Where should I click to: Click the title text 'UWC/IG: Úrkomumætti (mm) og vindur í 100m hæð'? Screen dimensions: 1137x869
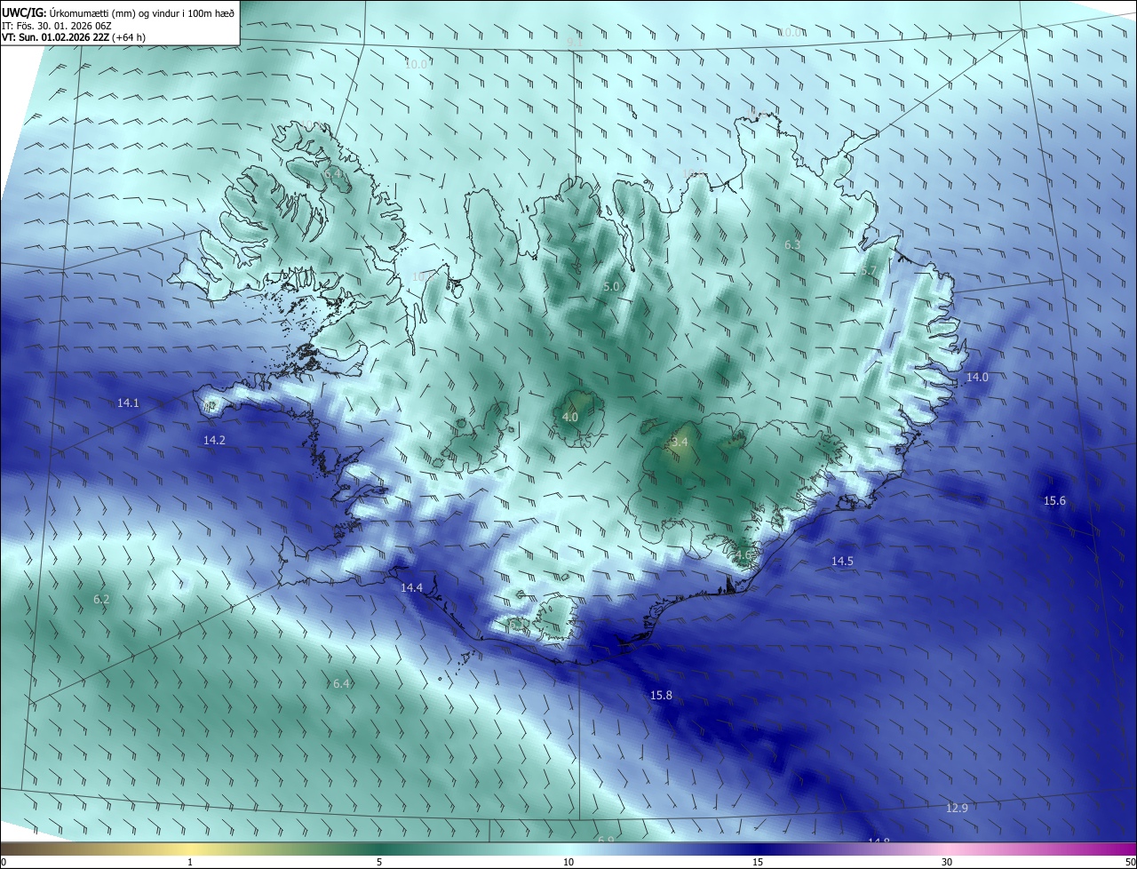click(118, 12)
